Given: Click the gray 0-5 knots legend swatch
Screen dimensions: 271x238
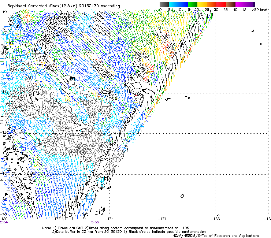Looking at the screenshot, I should [164, 4].
